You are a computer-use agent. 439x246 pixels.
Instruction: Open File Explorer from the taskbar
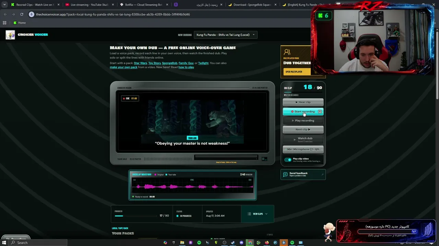click(x=182, y=243)
